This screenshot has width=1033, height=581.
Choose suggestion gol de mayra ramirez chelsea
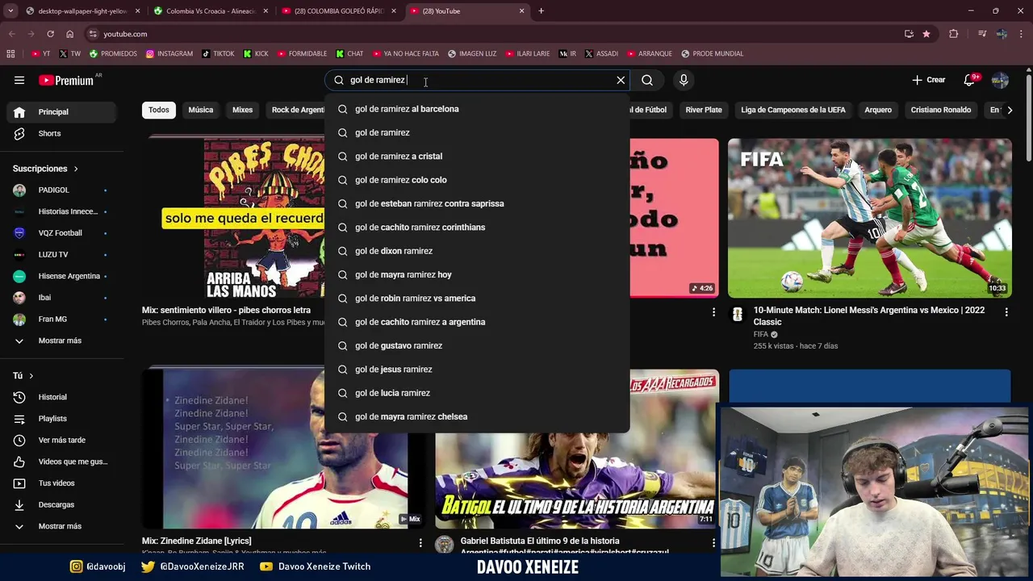(477, 416)
